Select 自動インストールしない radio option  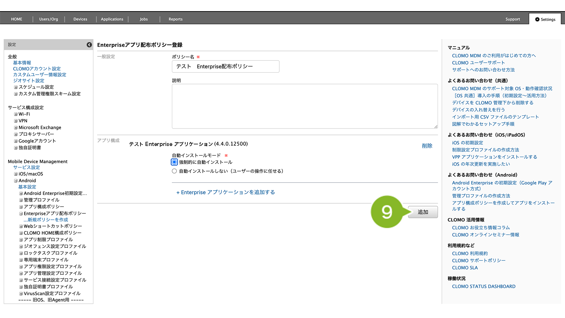pyautogui.click(x=174, y=171)
